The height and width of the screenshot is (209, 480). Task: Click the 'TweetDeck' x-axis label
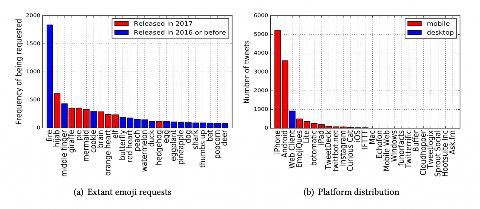tap(328, 150)
